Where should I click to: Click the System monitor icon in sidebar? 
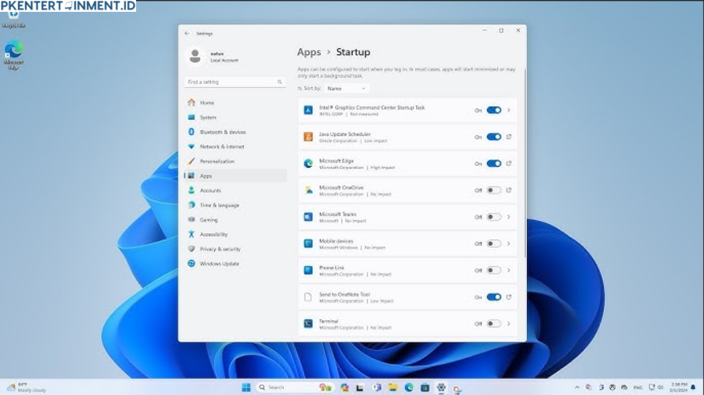191,117
